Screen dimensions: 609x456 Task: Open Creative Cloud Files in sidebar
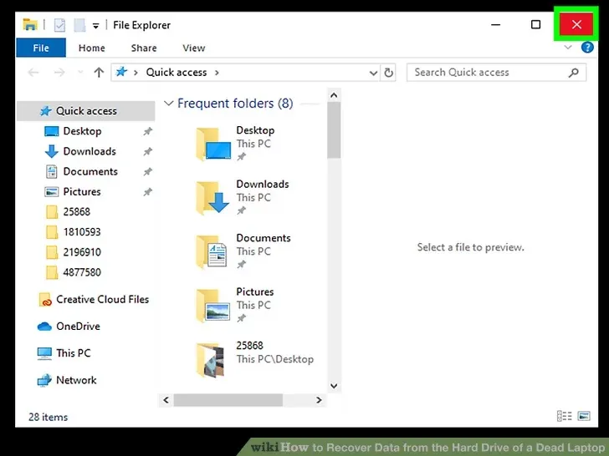(101, 299)
